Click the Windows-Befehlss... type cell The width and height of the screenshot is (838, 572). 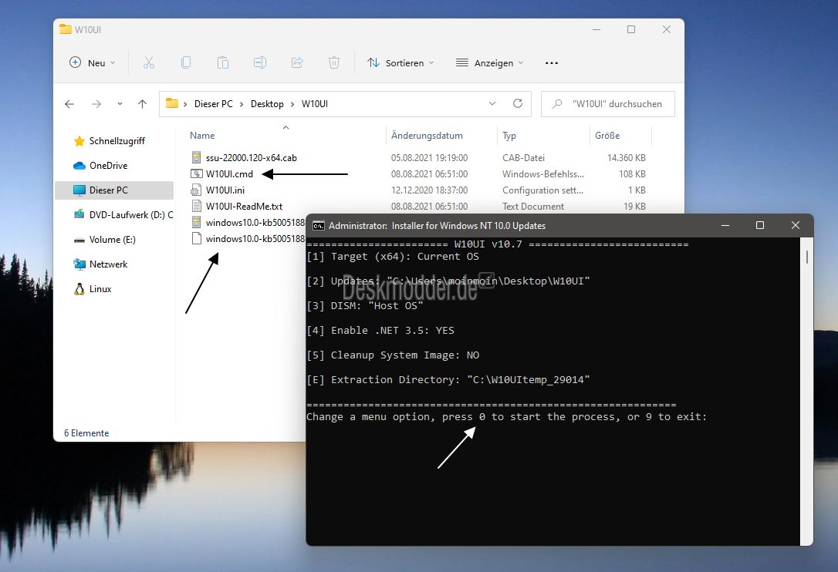pyautogui.click(x=543, y=174)
